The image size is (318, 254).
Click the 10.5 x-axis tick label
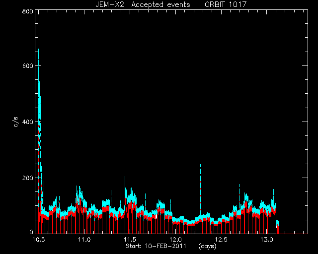(39, 240)
